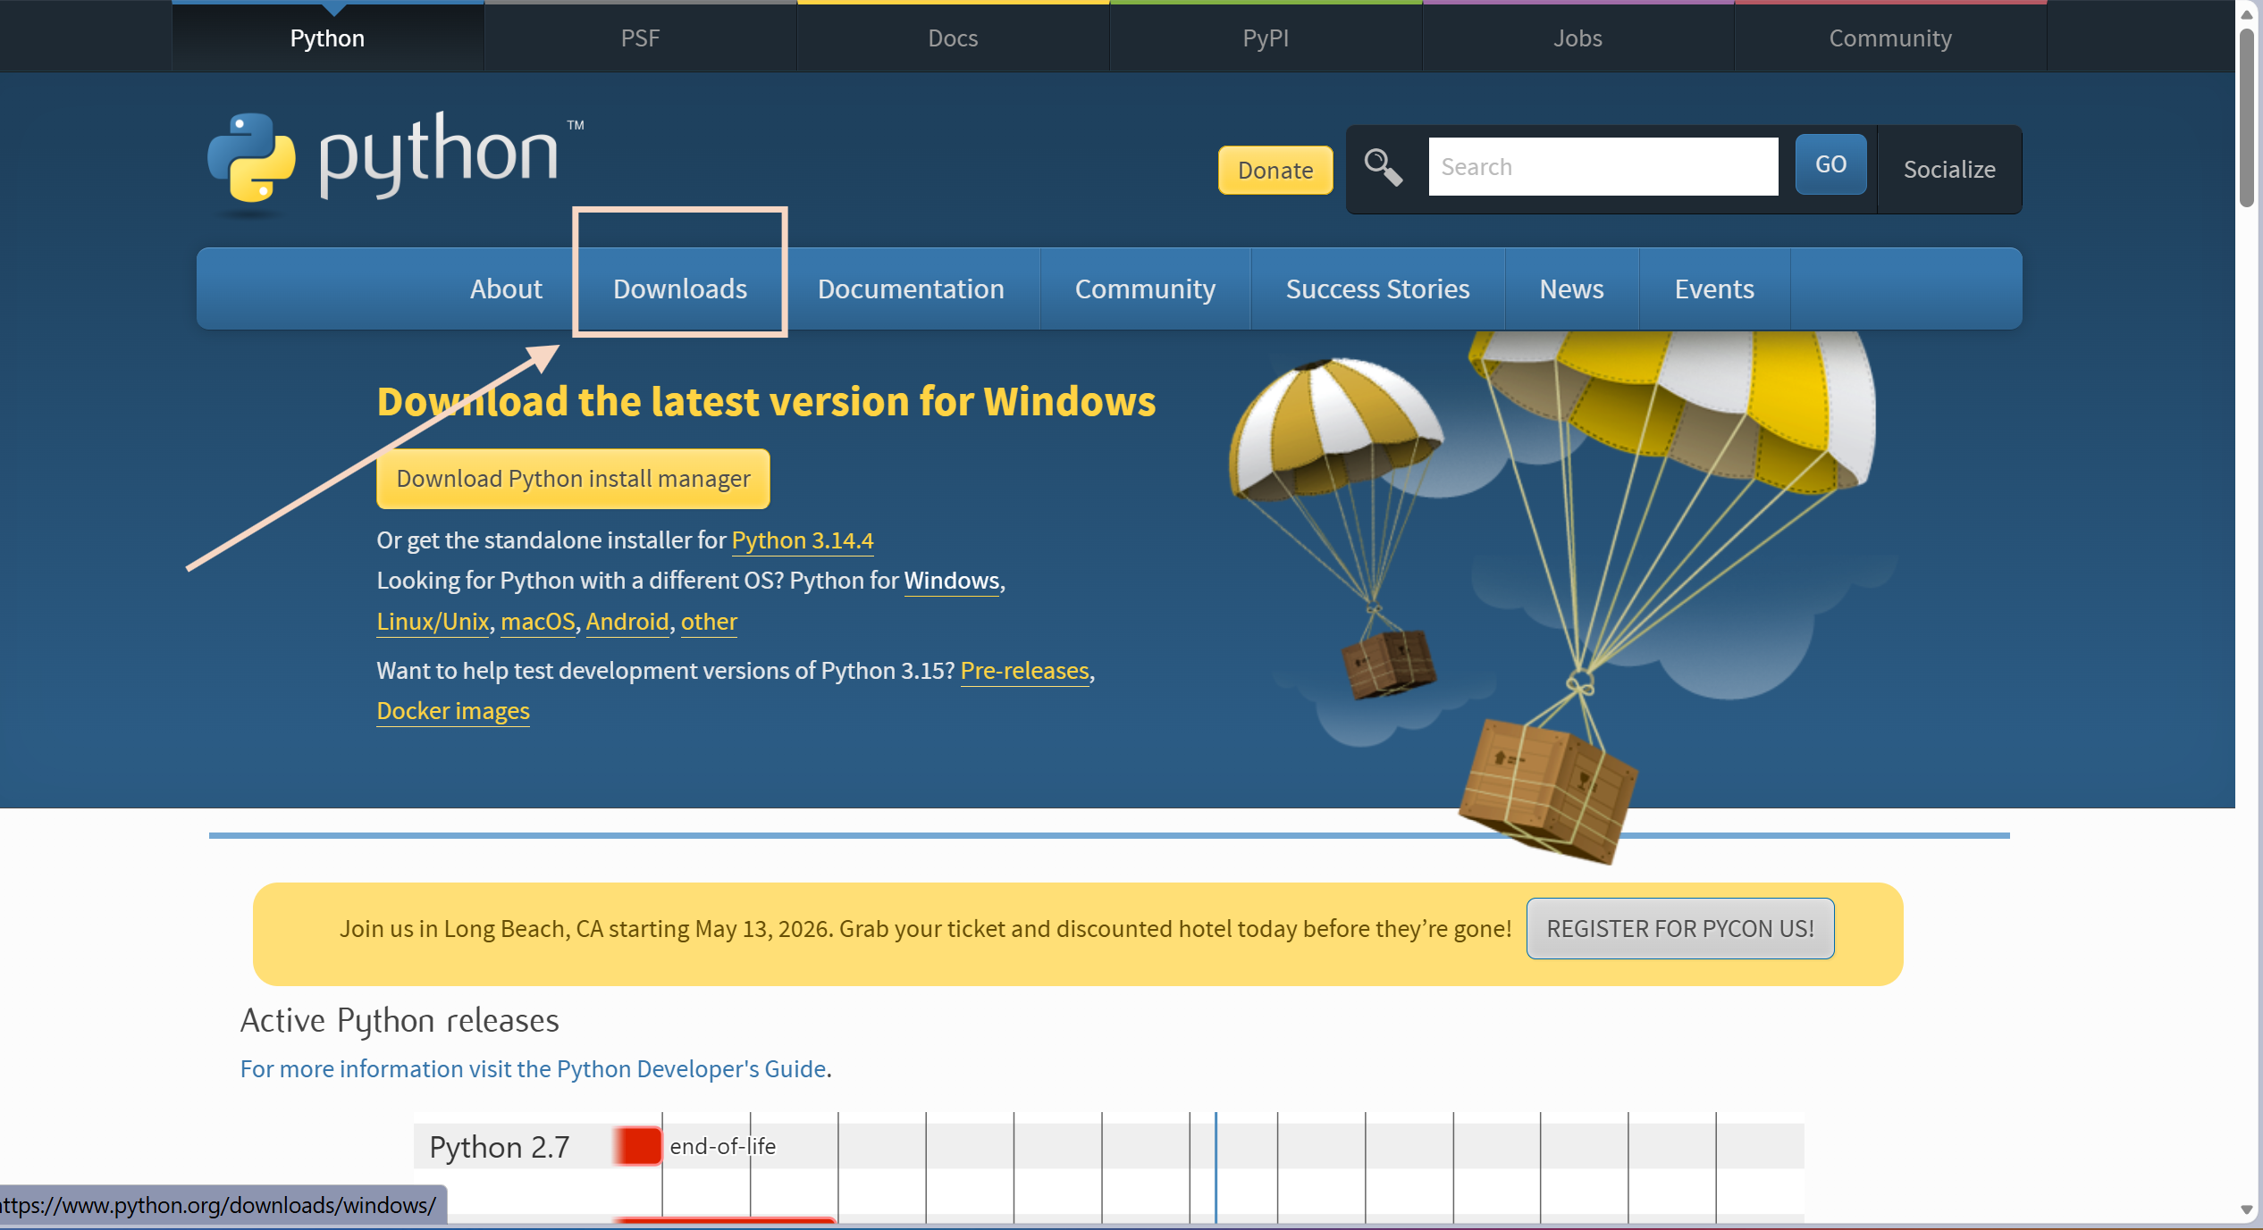Open the News menu
The image size is (2263, 1230).
(1571, 289)
